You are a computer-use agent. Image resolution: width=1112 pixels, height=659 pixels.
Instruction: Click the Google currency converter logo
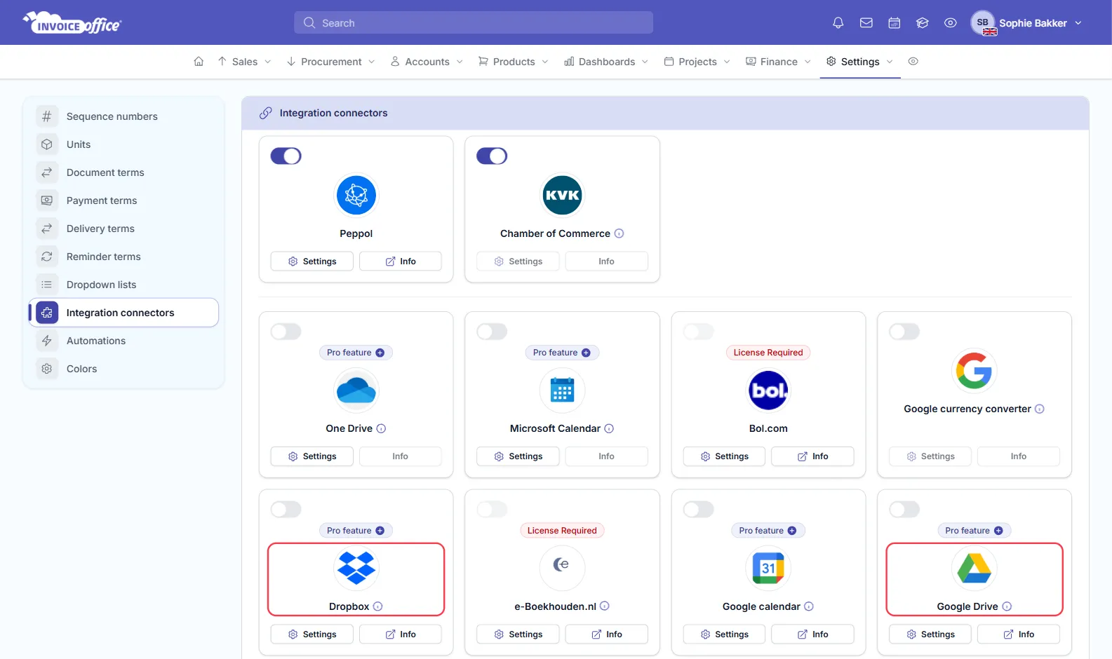click(x=974, y=370)
